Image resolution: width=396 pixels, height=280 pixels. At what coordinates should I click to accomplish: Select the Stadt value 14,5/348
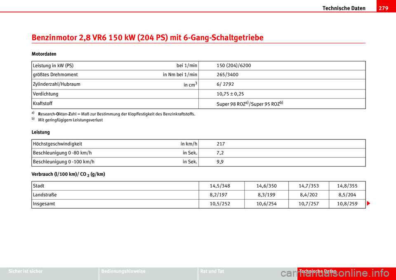tap(220, 186)
